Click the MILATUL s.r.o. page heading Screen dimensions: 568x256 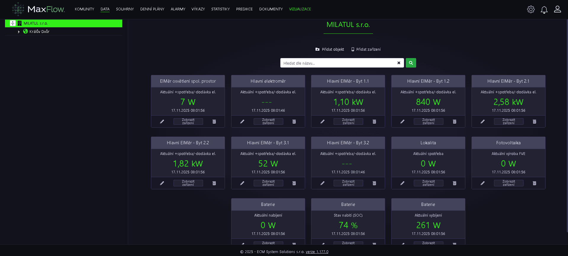coord(348,25)
